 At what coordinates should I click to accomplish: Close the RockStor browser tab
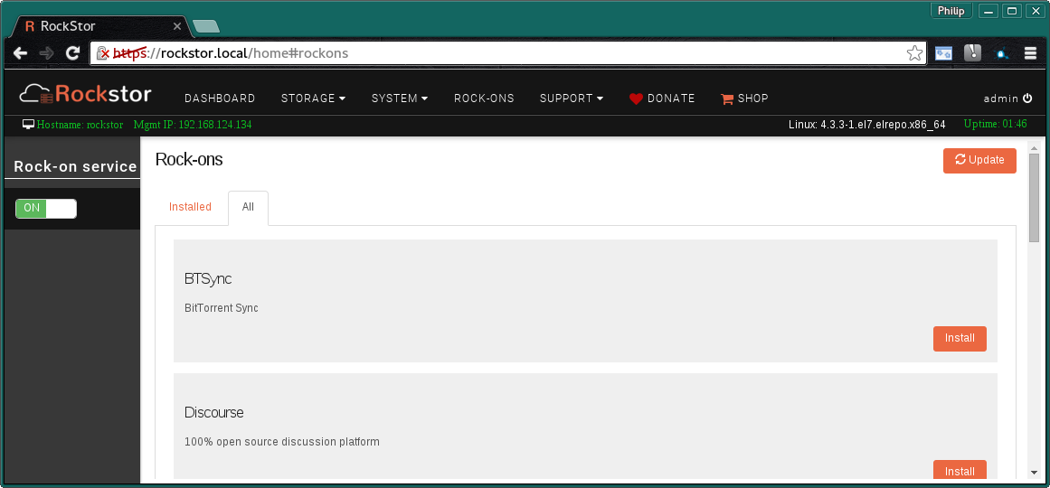click(x=177, y=27)
